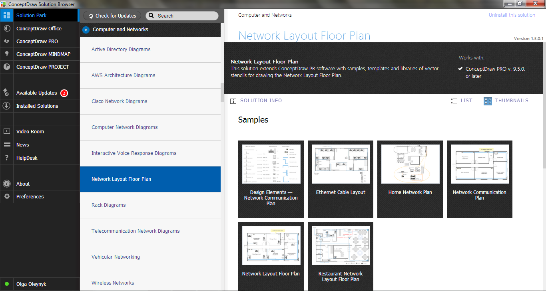
Task: Click the ConceptDraw PROJECT pie icon
Action: click(6, 67)
